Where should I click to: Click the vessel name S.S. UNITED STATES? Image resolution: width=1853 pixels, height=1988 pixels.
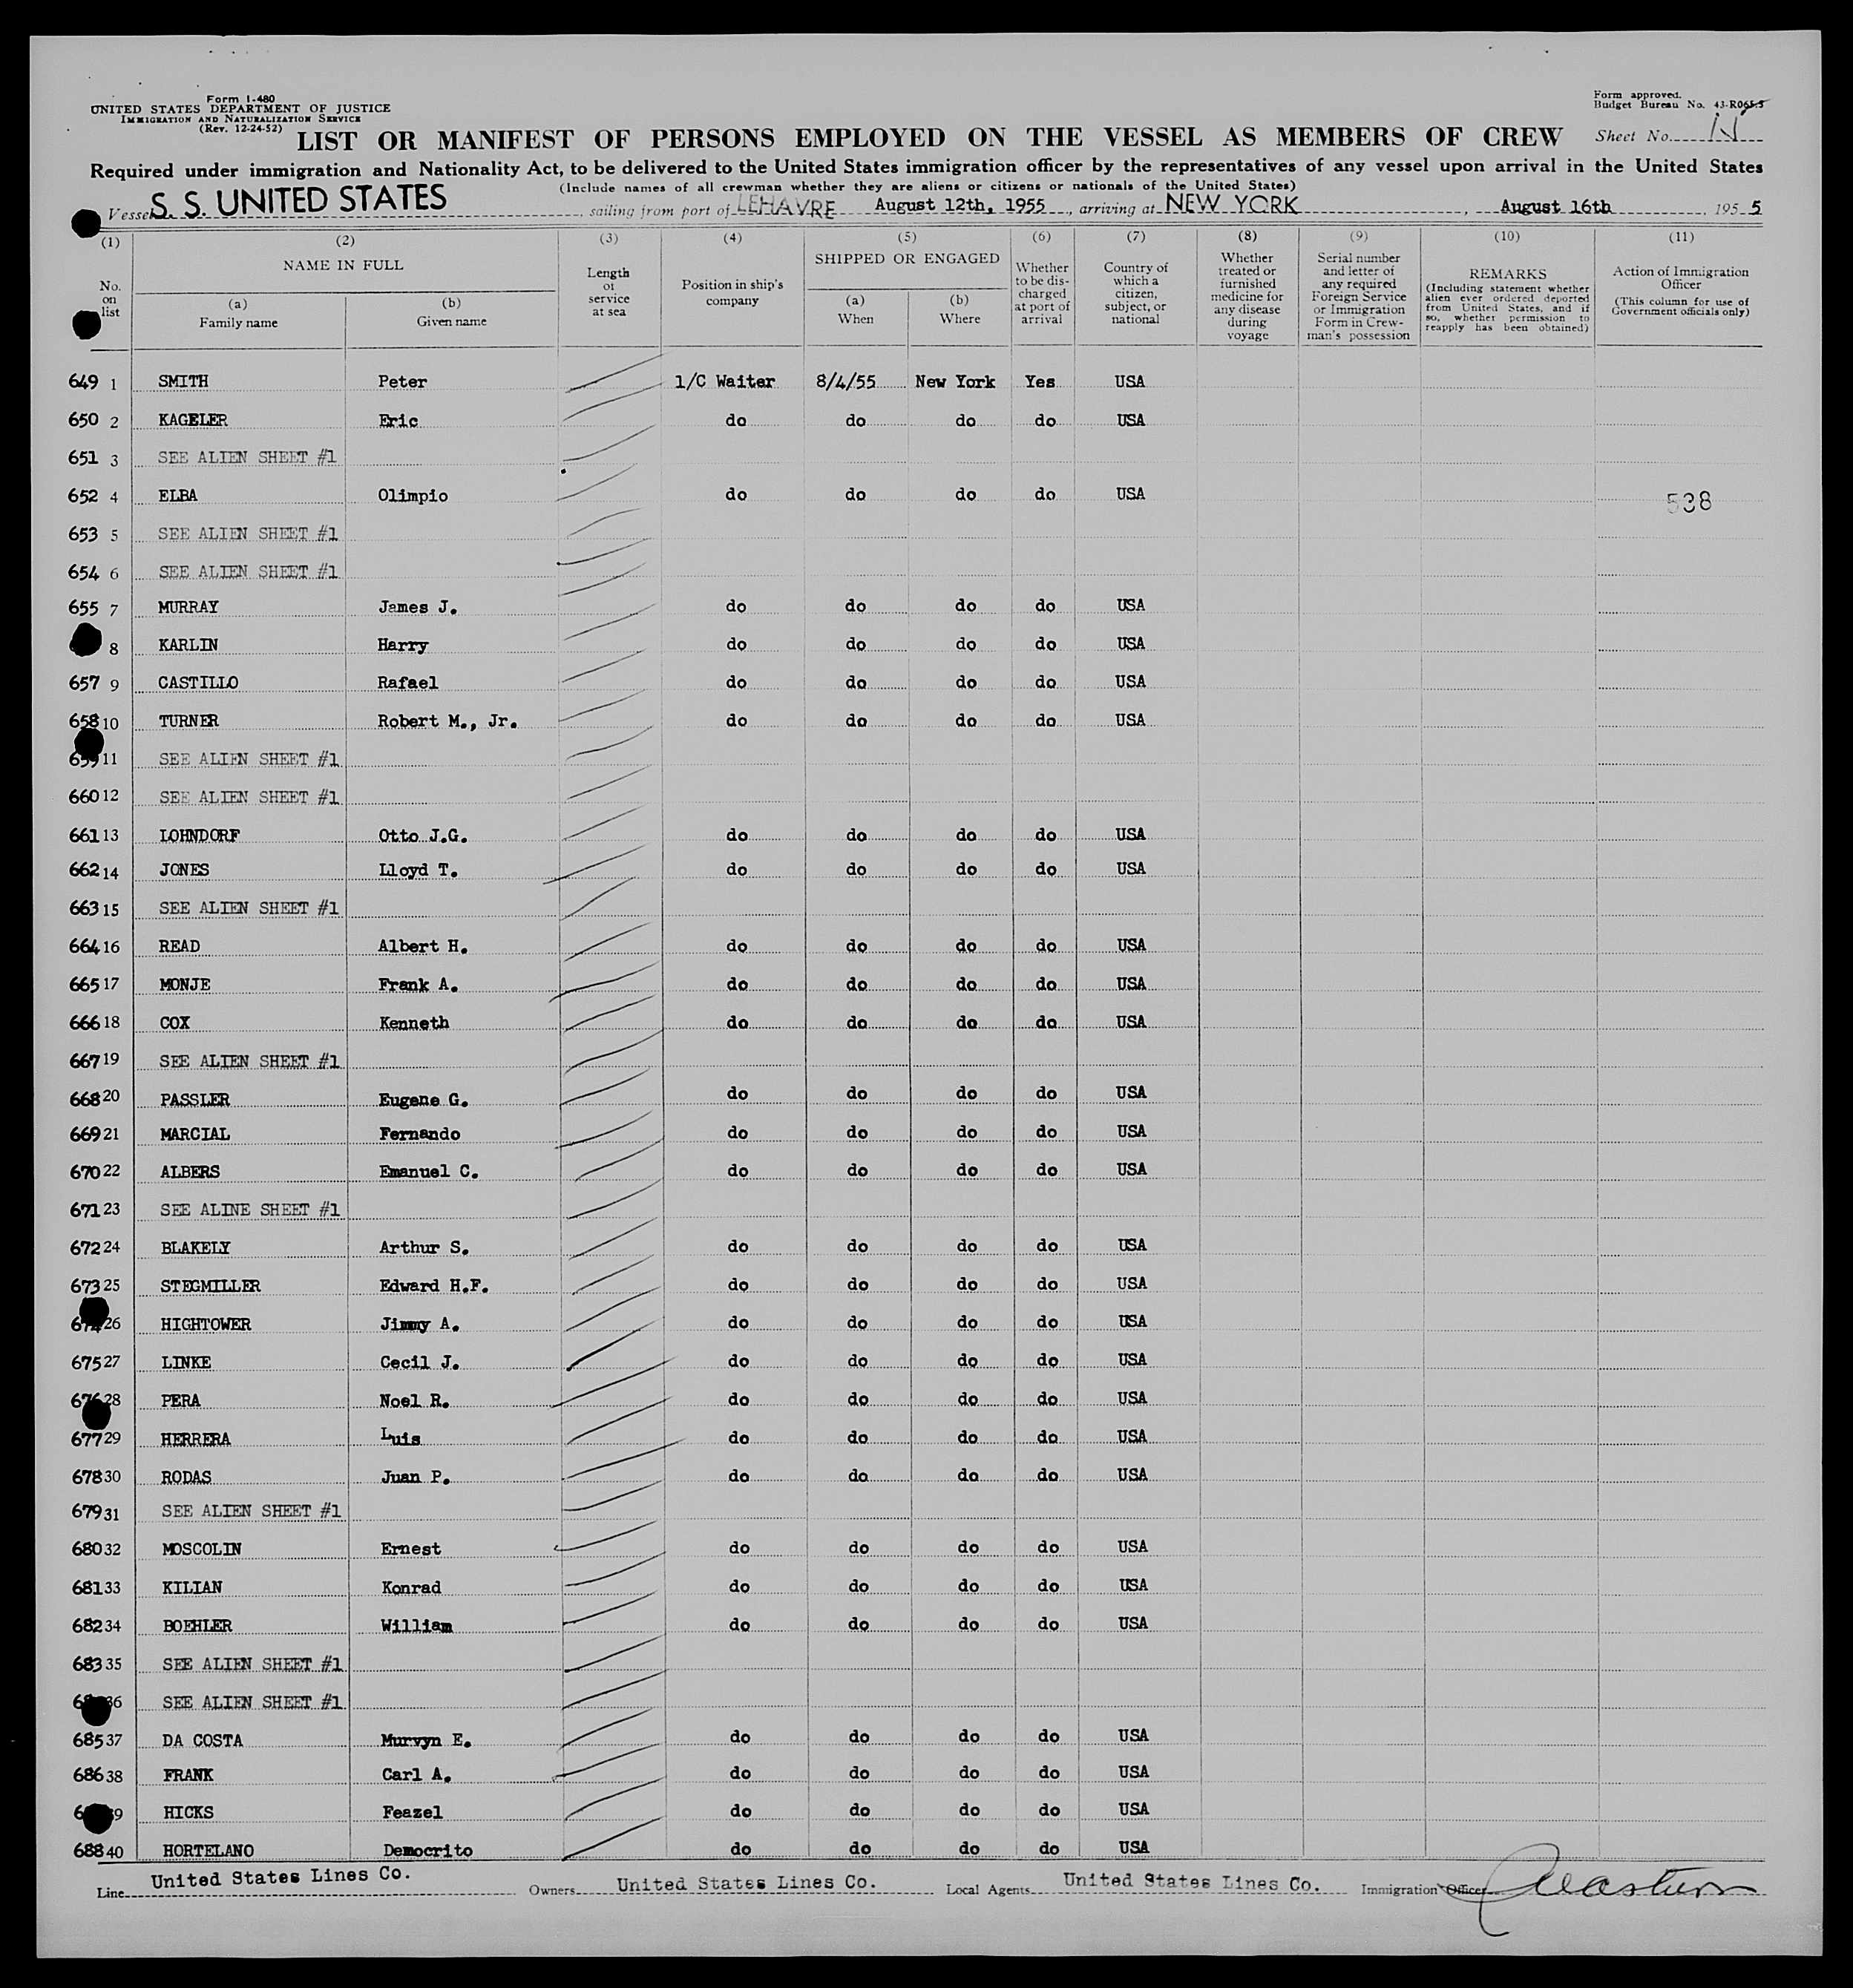(298, 200)
